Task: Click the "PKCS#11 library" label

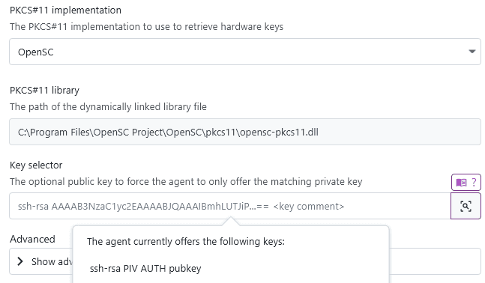Action: 44,90
